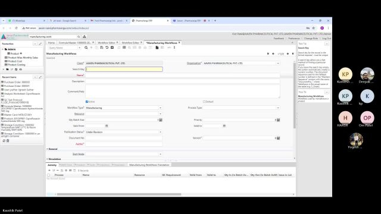
Task: Open Manufacturing Workflows Translation tab
Action: 149,165
